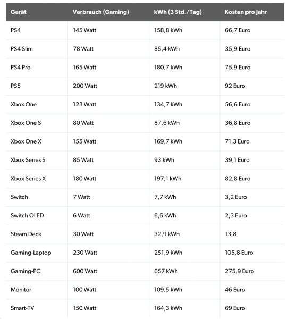The width and height of the screenshot is (288, 319).
Task: Click the Gerät column header
Action: (x=19, y=12)
